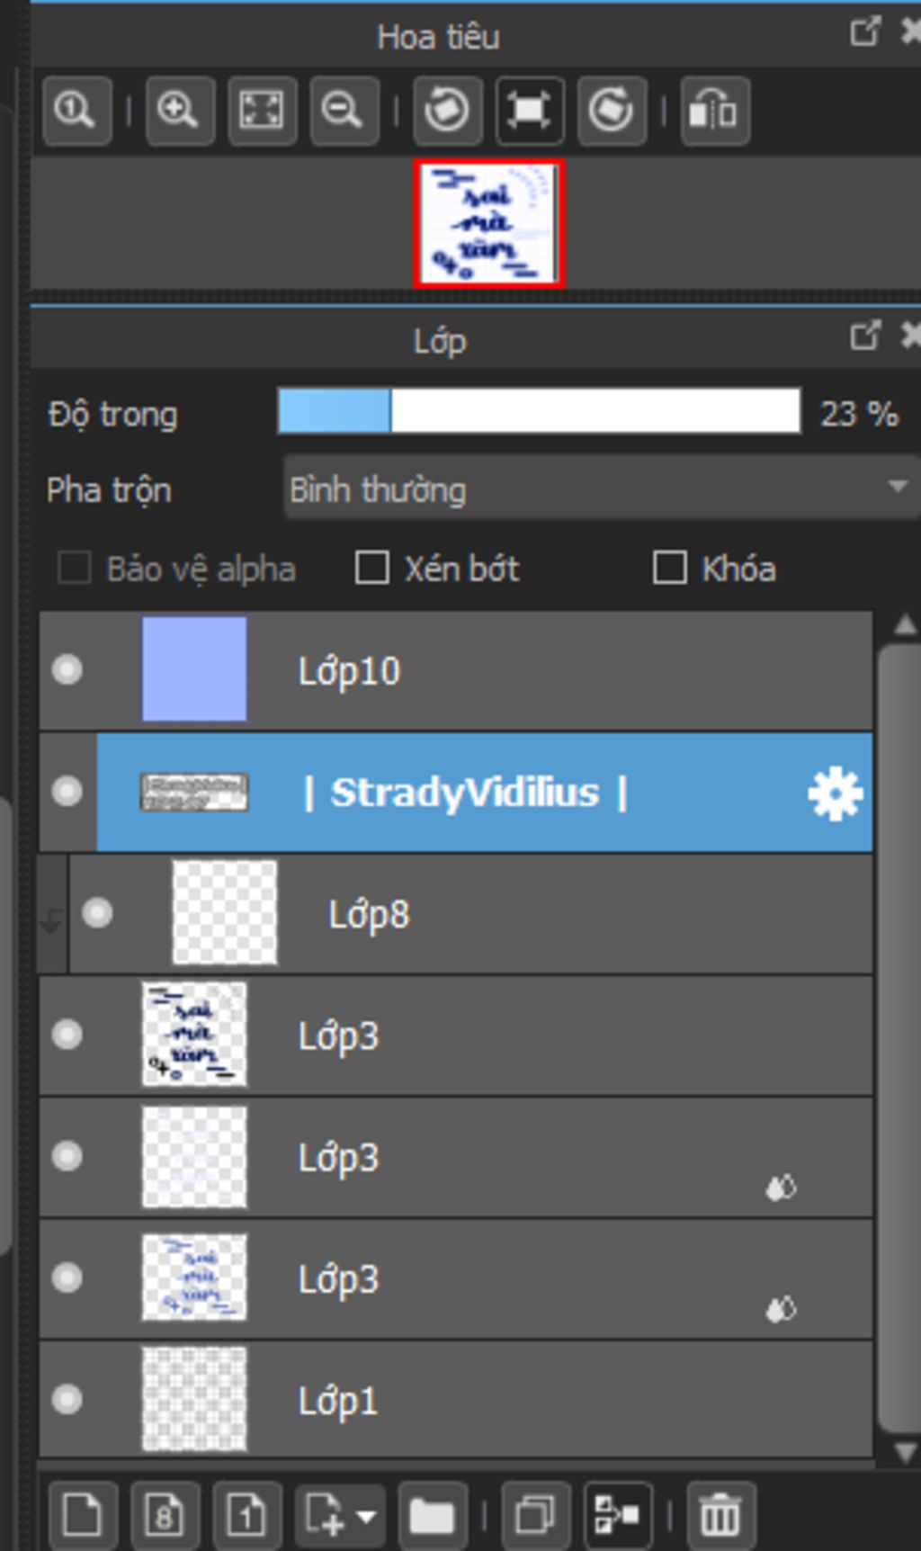Flip canvas view horizontally icon

pos(714,112)
